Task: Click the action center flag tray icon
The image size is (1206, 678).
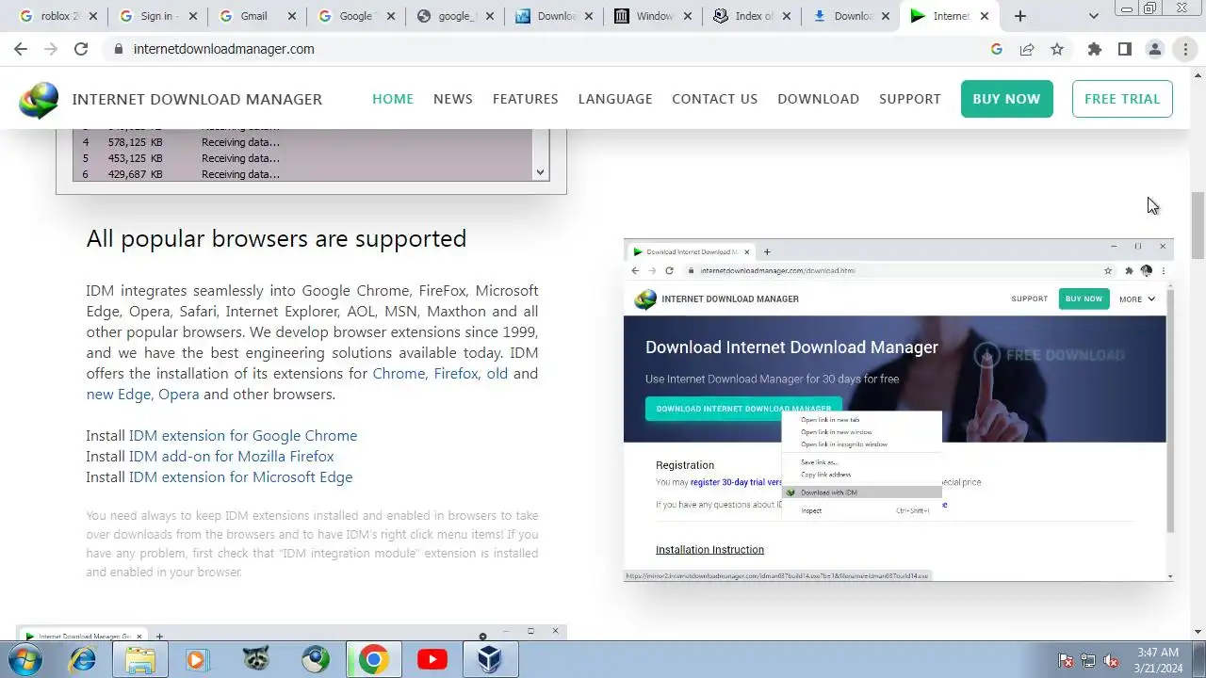Action: [x=1066, y=661]
